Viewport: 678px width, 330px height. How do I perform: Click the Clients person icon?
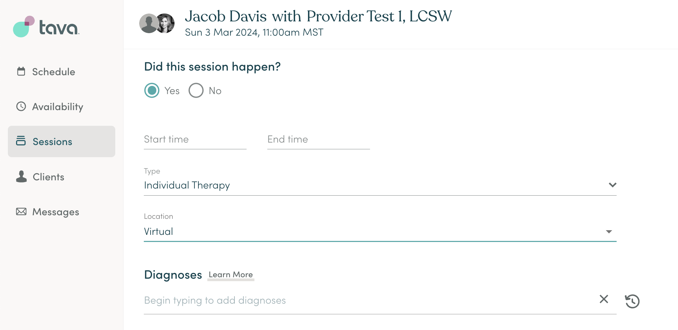[x=21, y=176]
